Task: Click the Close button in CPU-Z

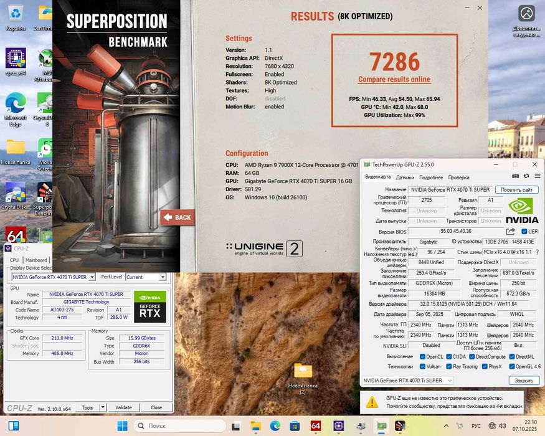Action: tap(156, 407)
